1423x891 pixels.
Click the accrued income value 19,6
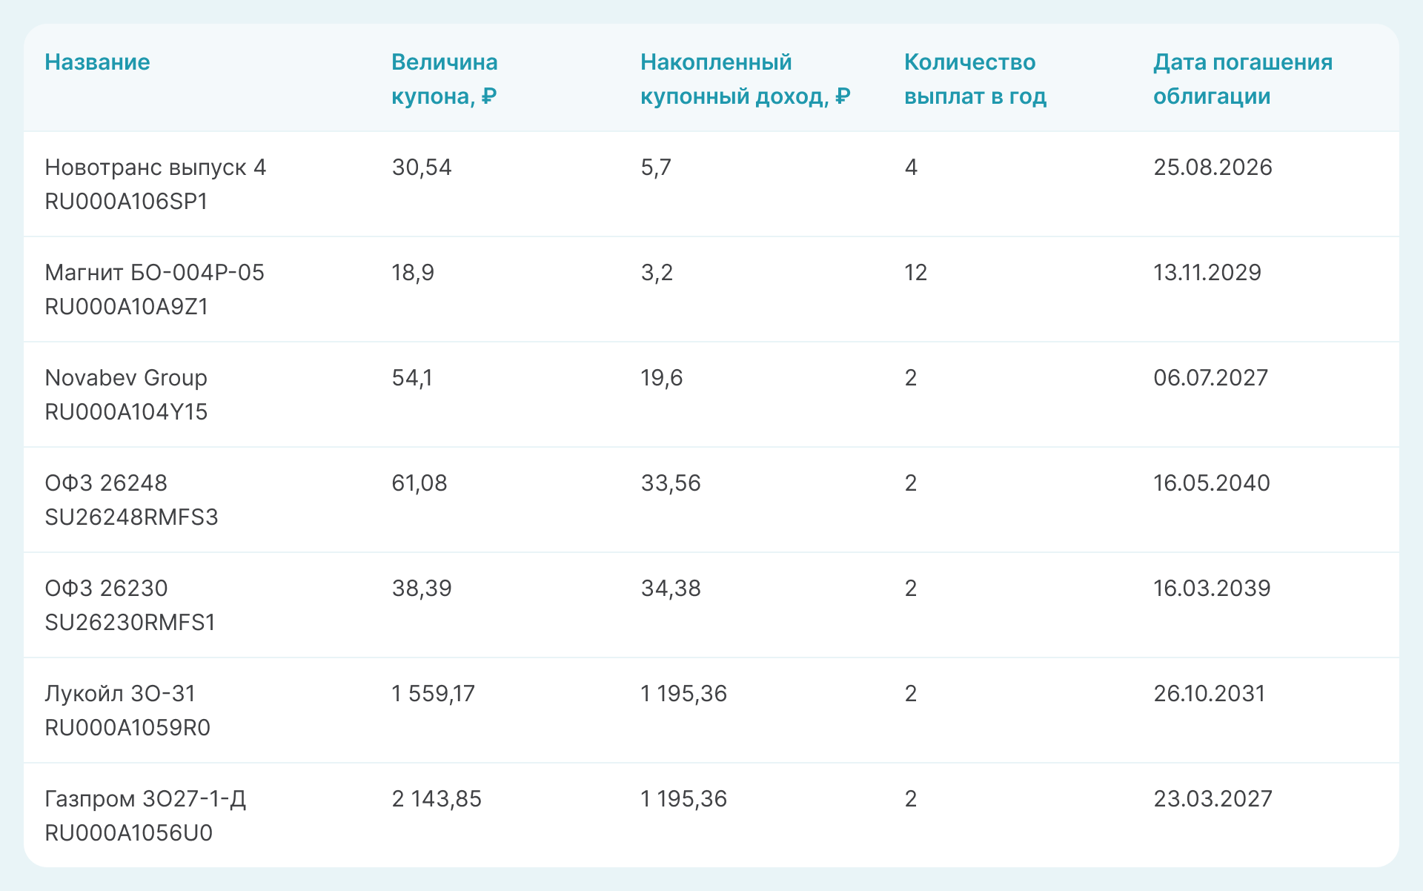pyautogui.click(x=661, y=378)
